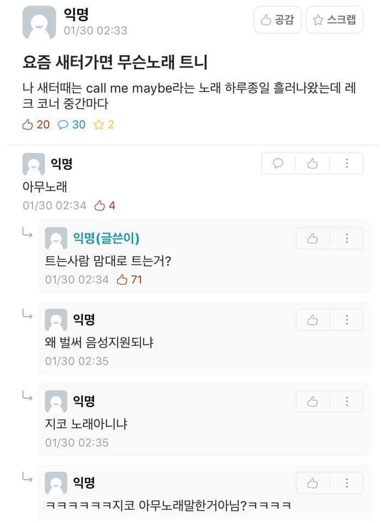Click the post author's profile avatar
Image resolution: width=386 pixels, height=523 pixels.
click(39, 22)
